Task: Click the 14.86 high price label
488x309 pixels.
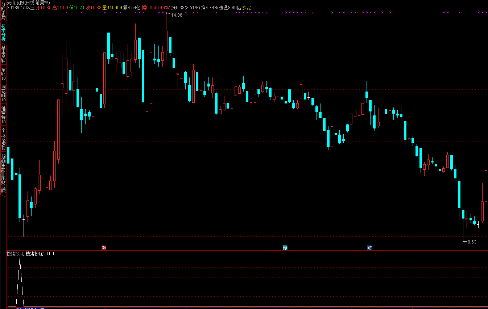Action: [176, 15]
